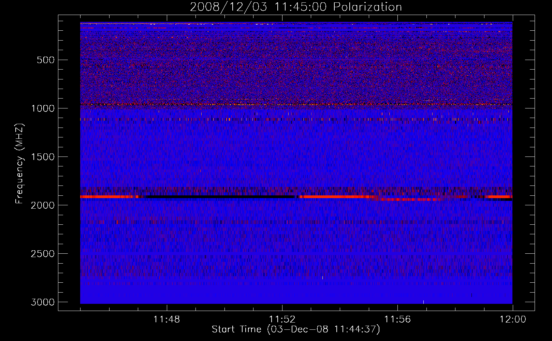
Task: Click the 1500 frequency tick label
Action: point(43,157)
